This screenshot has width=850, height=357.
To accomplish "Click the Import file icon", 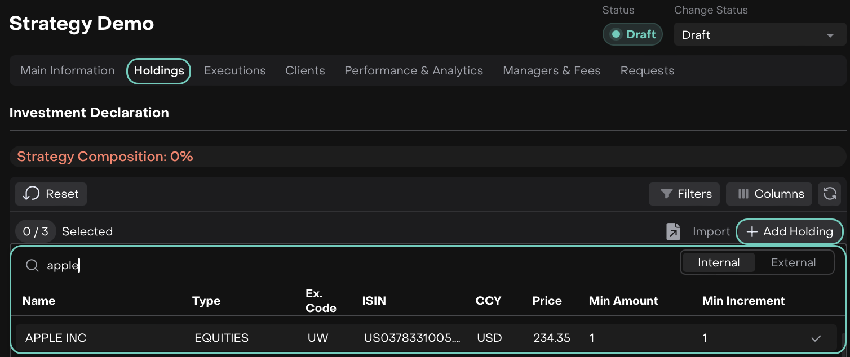I will coord(673,231).
